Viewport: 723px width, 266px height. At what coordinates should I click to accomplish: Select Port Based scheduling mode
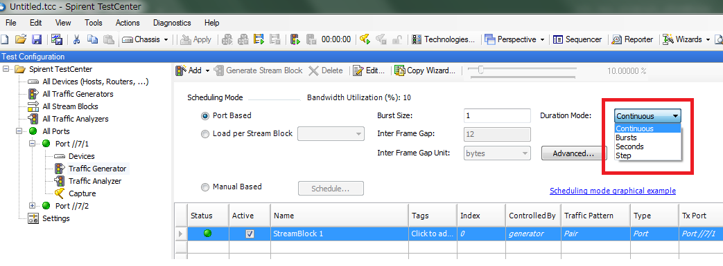pos(204,116)
